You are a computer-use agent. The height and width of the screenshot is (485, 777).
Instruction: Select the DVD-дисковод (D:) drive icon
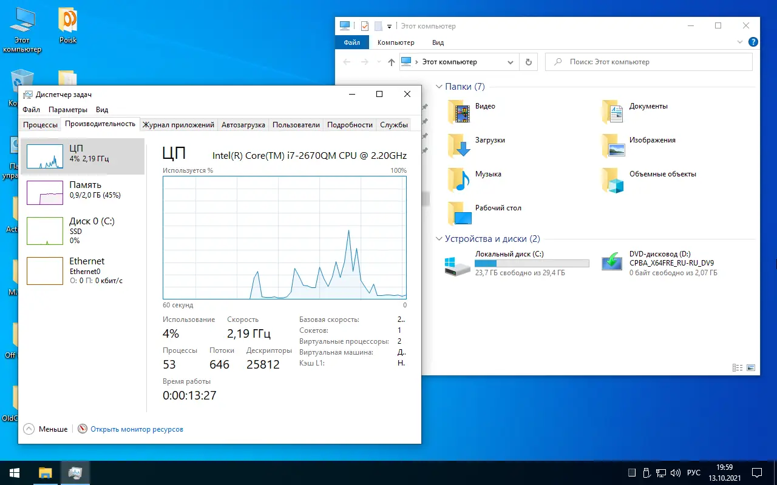612,261
